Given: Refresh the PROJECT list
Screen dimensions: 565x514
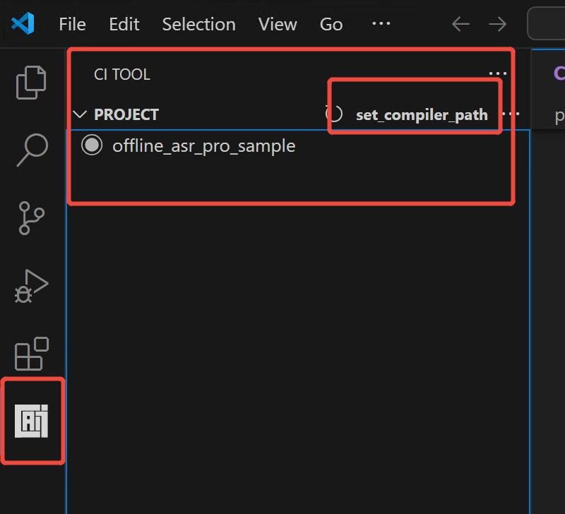Looking at the screenshot, I should (x=334, y=114).
